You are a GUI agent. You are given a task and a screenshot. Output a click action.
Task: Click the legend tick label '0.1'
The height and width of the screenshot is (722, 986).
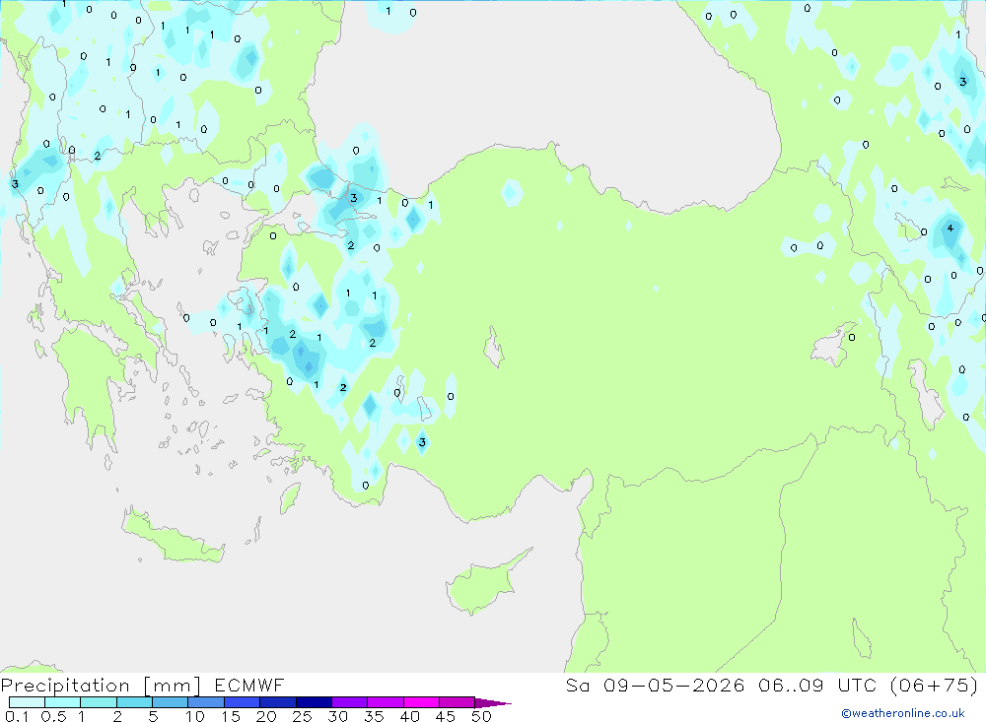pyautogui.click(x=17, y=716)
